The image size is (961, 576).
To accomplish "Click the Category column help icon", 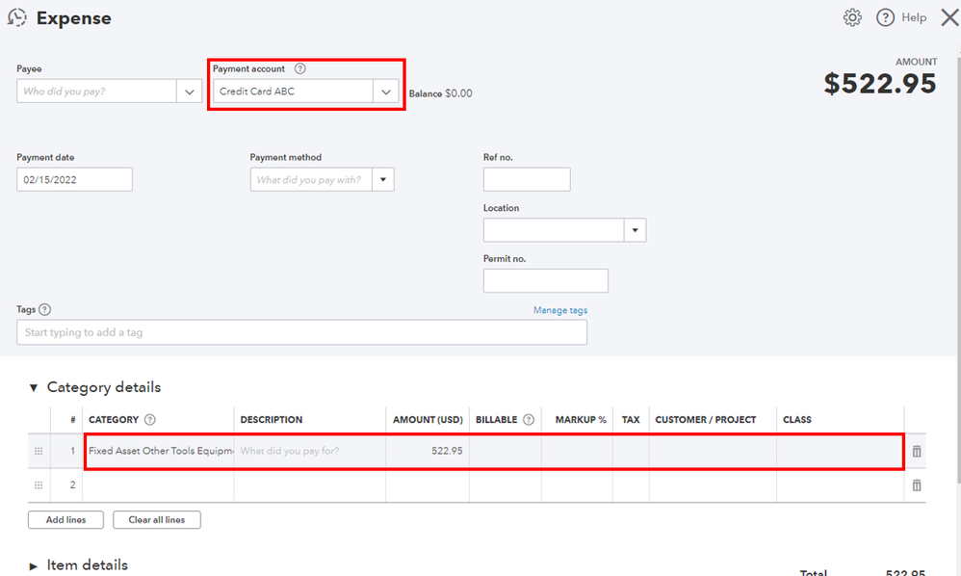I will tap(149, 420).
